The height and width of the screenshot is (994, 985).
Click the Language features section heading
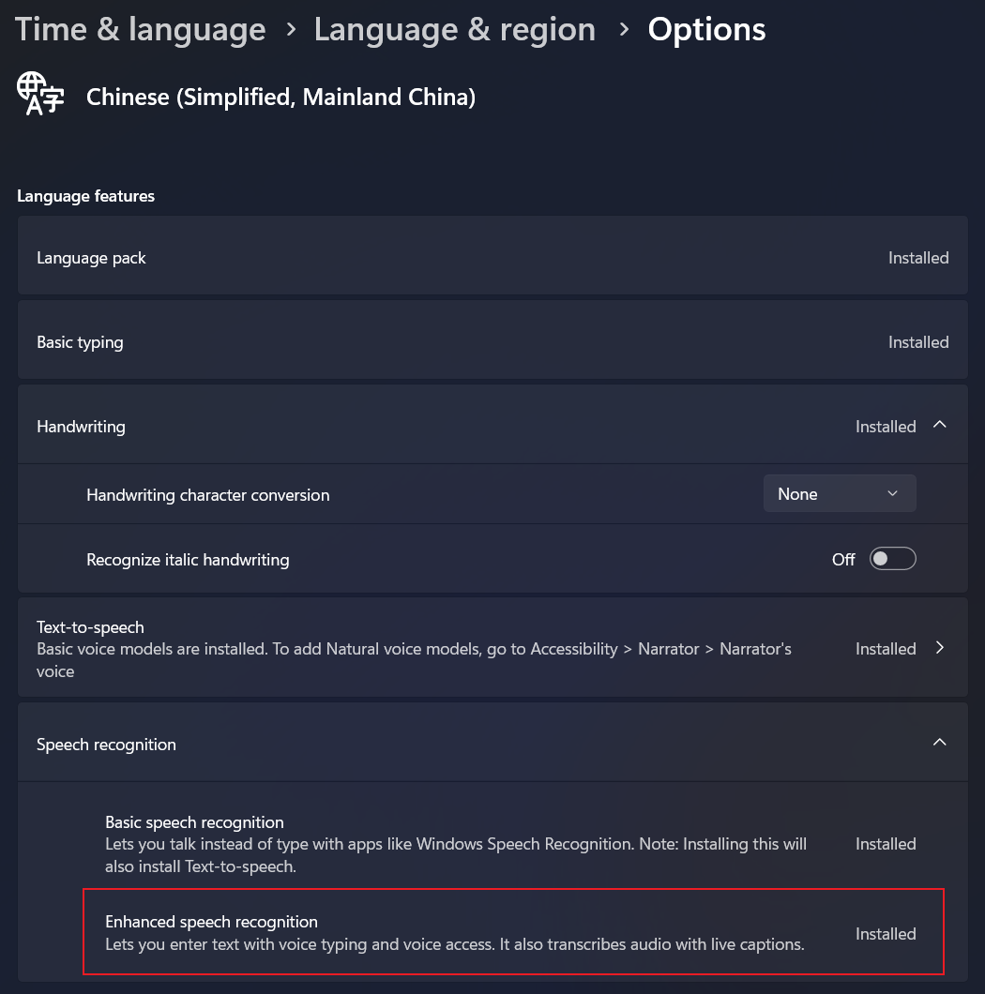point(85,195)
